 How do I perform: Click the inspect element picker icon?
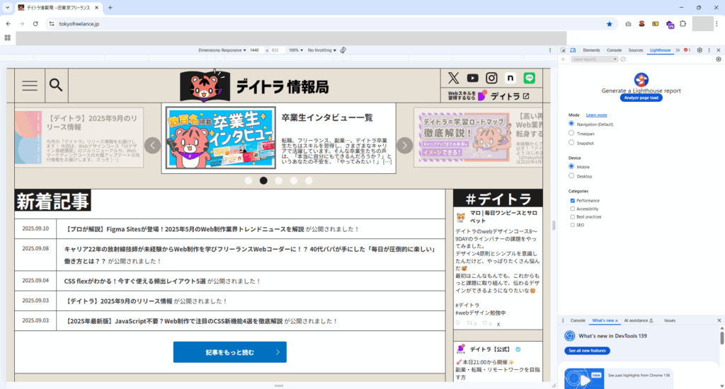(563, 50)
